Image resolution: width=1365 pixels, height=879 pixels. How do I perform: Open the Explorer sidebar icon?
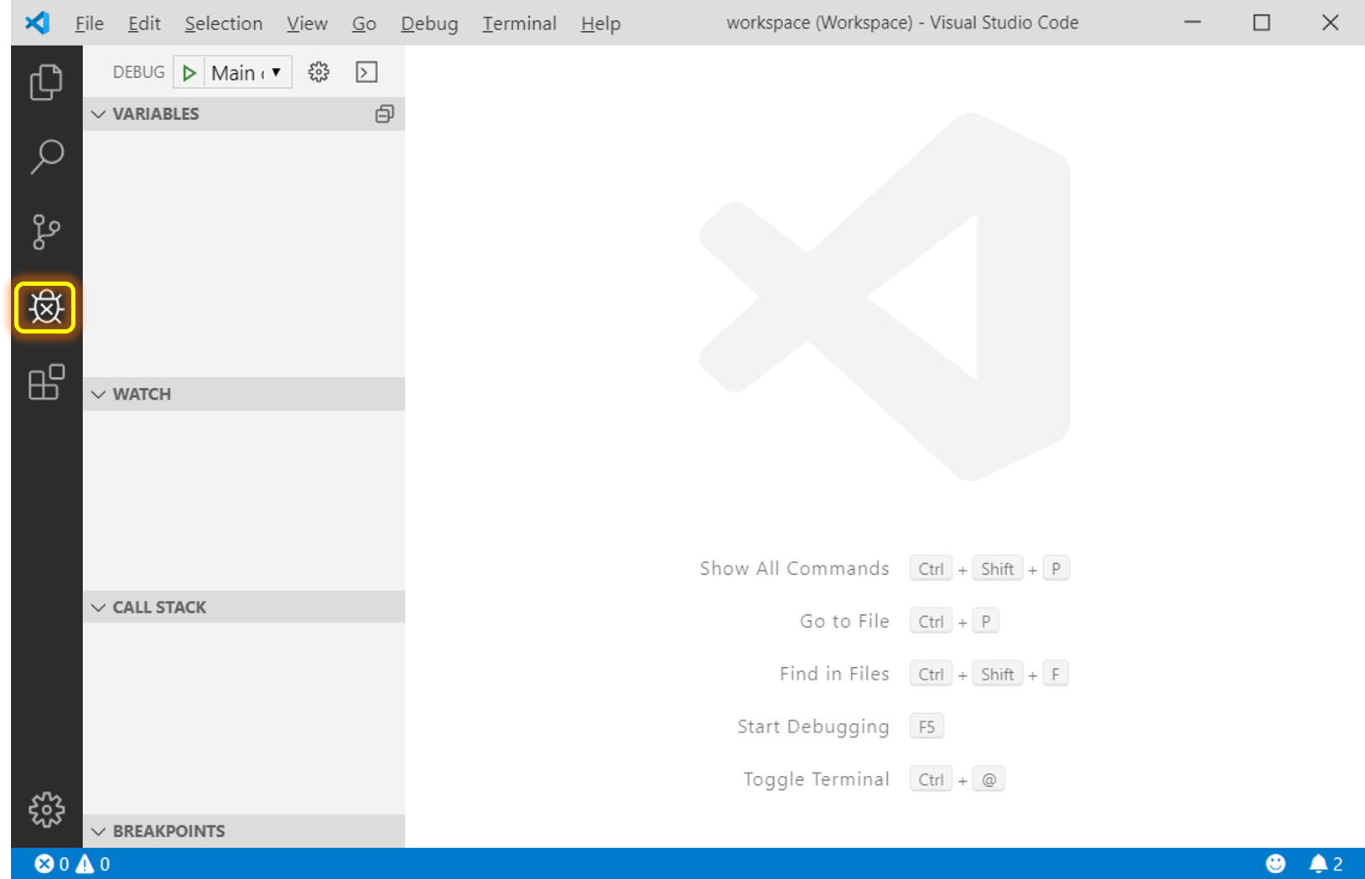[46, 81]
